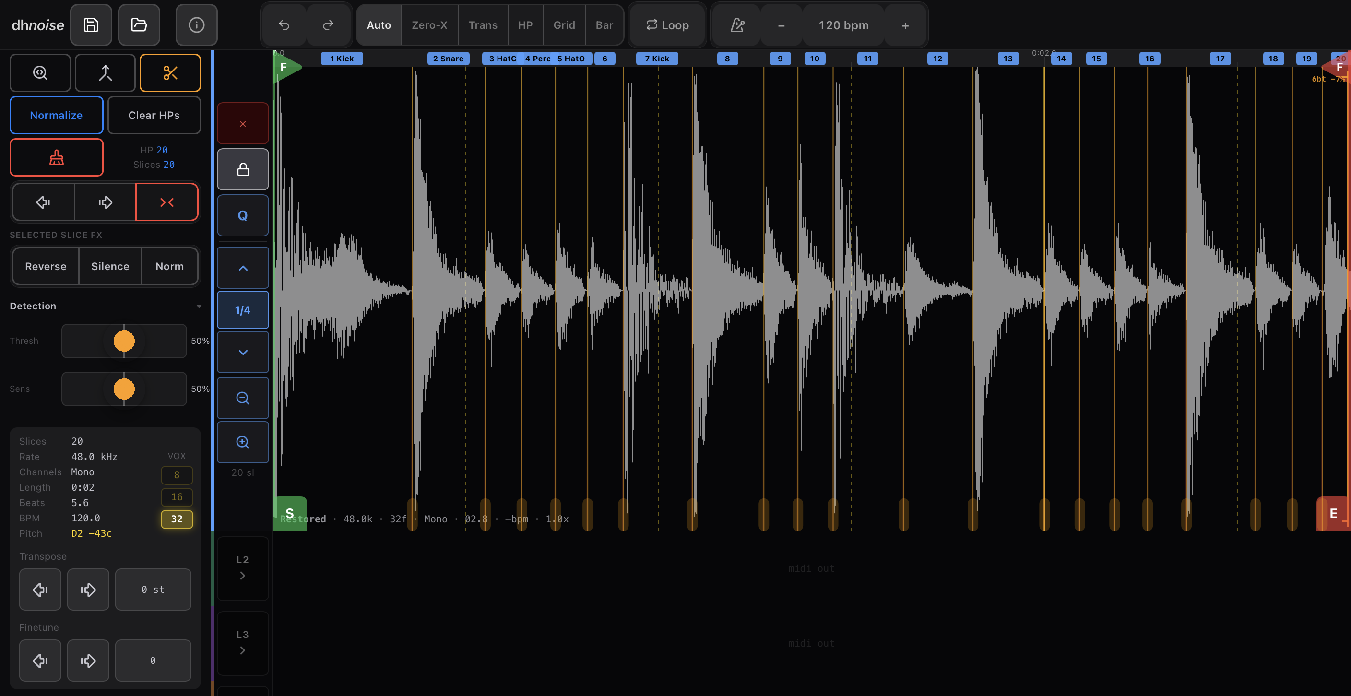Expand the L2 layer chevron
The height and width of the screenshot is (696, 1351).
(242, 576)
